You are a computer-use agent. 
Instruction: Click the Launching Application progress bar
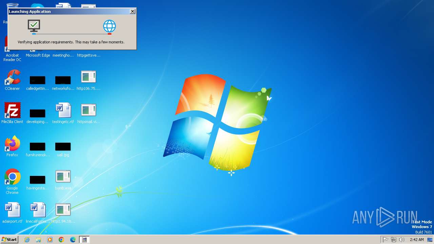(72, 34)
